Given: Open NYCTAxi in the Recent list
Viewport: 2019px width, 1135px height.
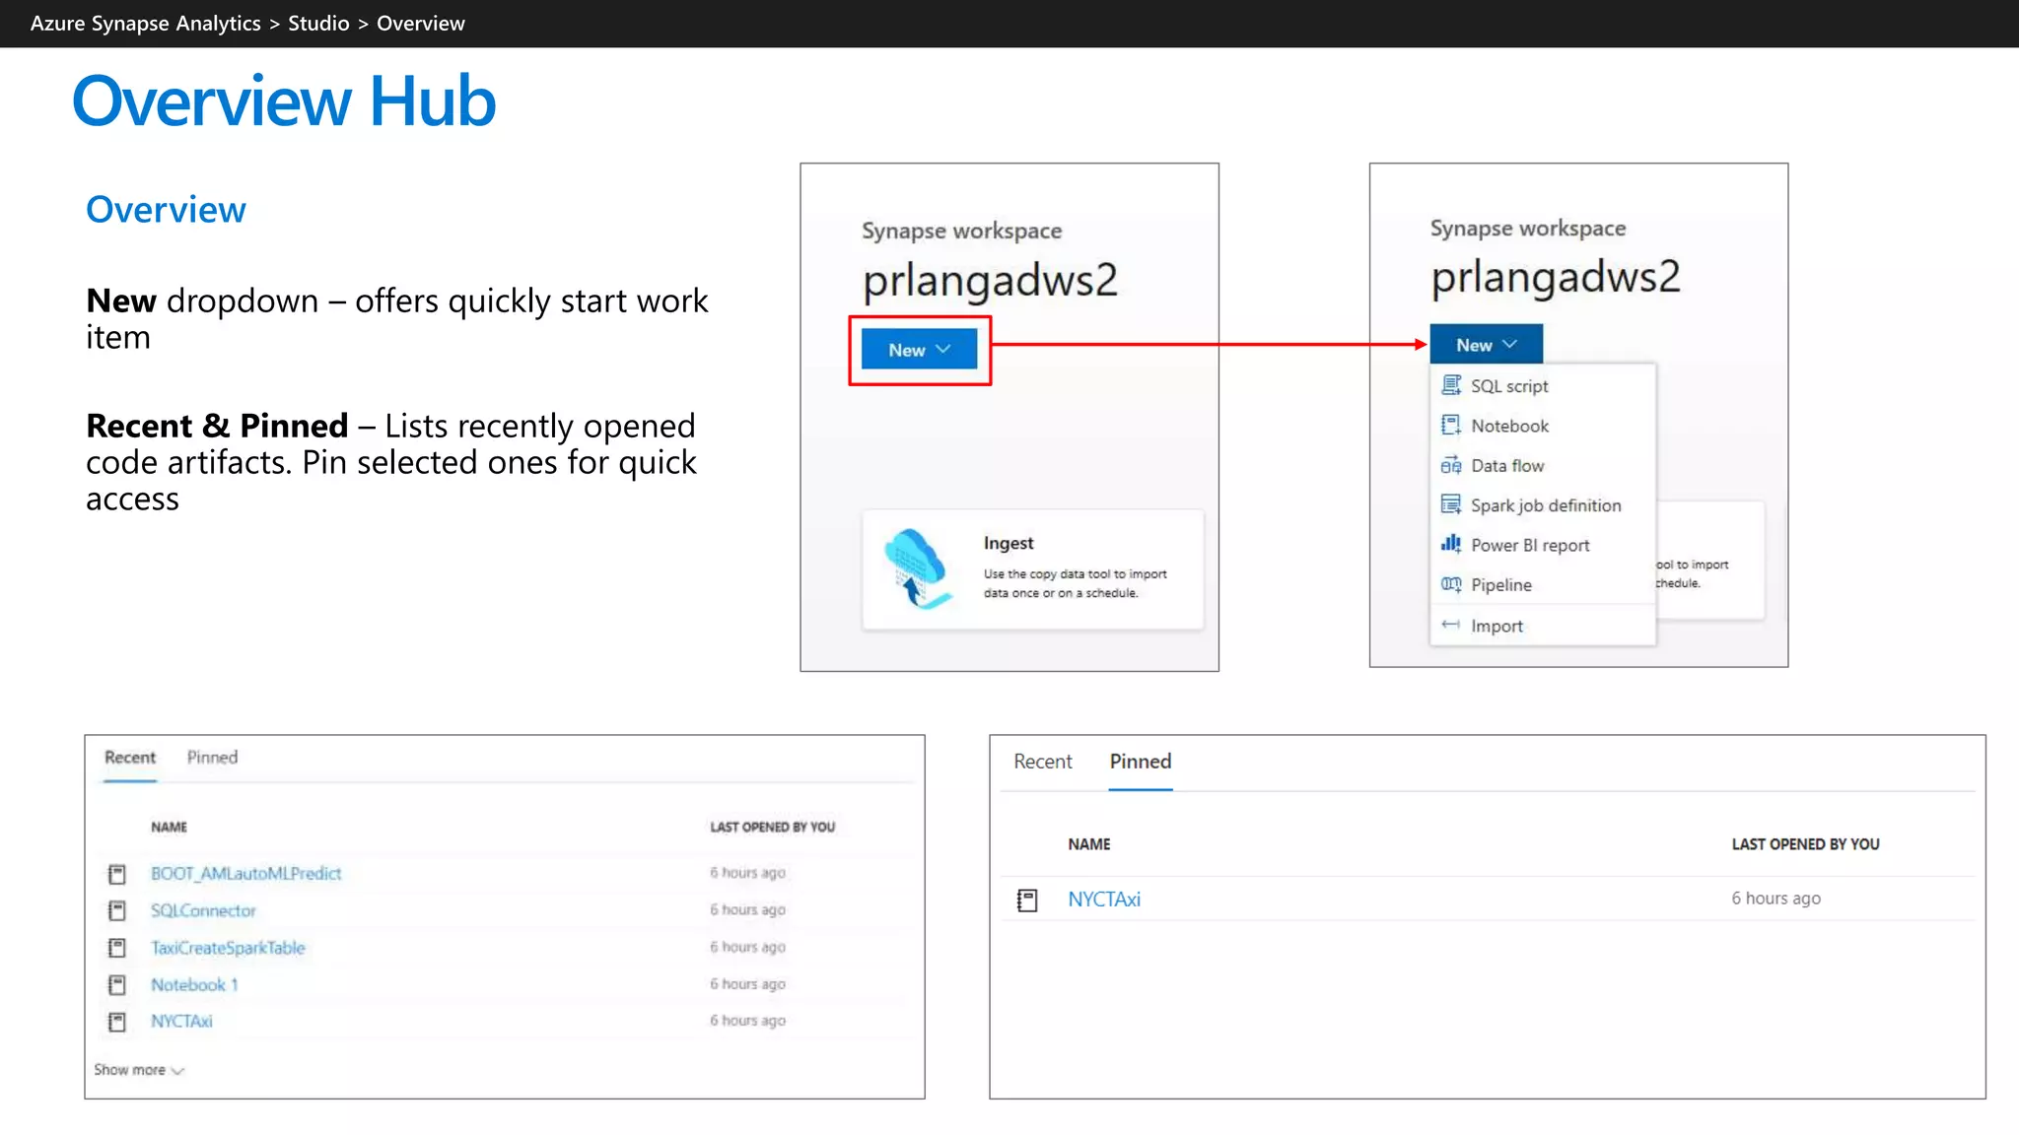Looking at the screenshot, I should pyautogui.click(x=181, y=1022).
